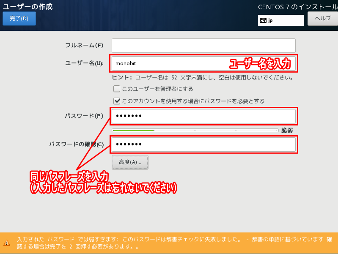Click the ユーザー名(U): label
This screenshot has height=254, width=338.
click(84, 63)
